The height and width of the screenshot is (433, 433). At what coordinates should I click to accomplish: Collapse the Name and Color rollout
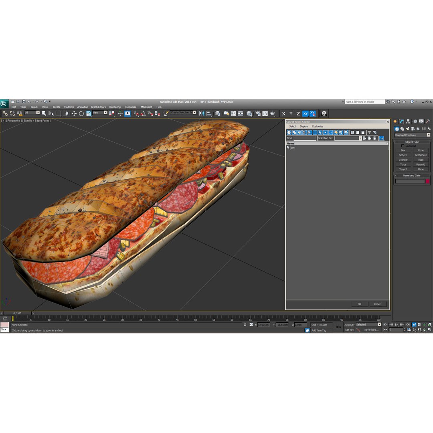pyautogui.click(x=412, y=176)
